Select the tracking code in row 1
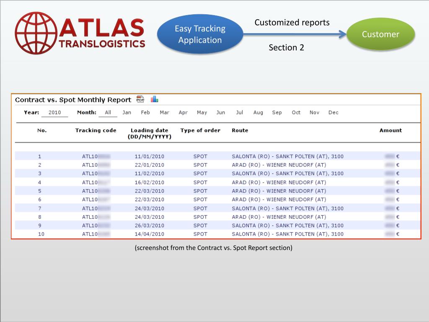This screenshot has height=322, width=429. (96, 156)
